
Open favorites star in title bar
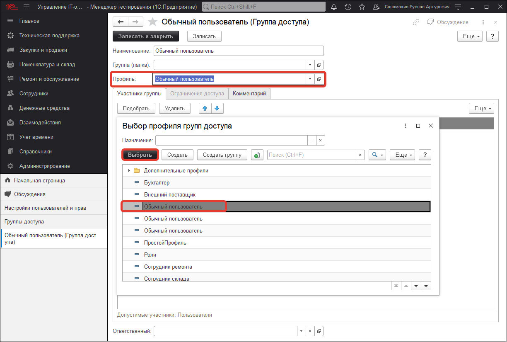[x=362, y=7]
